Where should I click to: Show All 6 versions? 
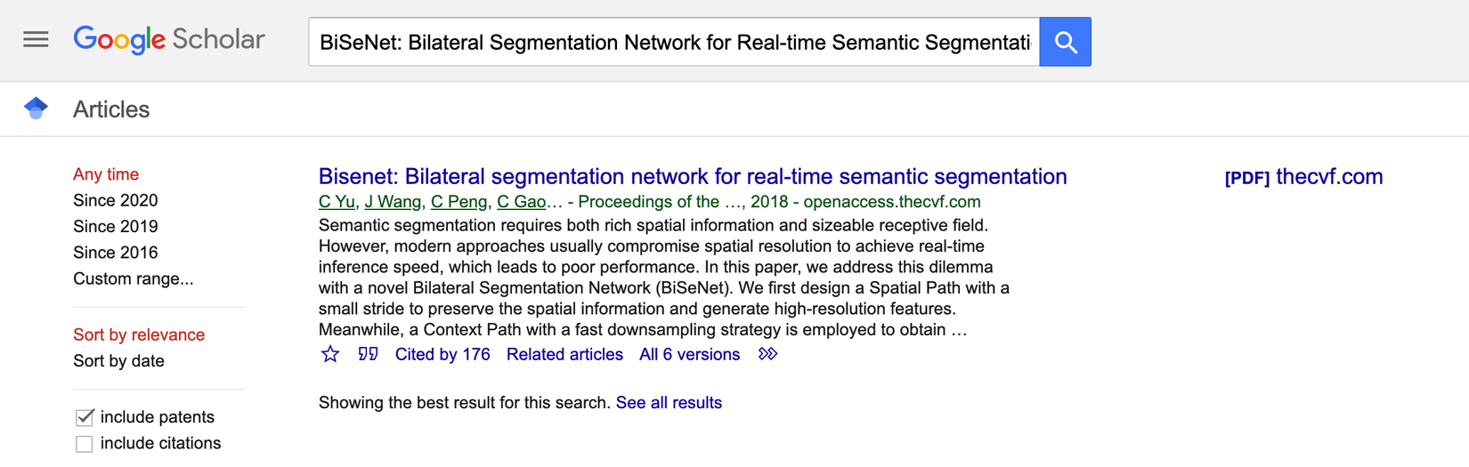point(689,354)
